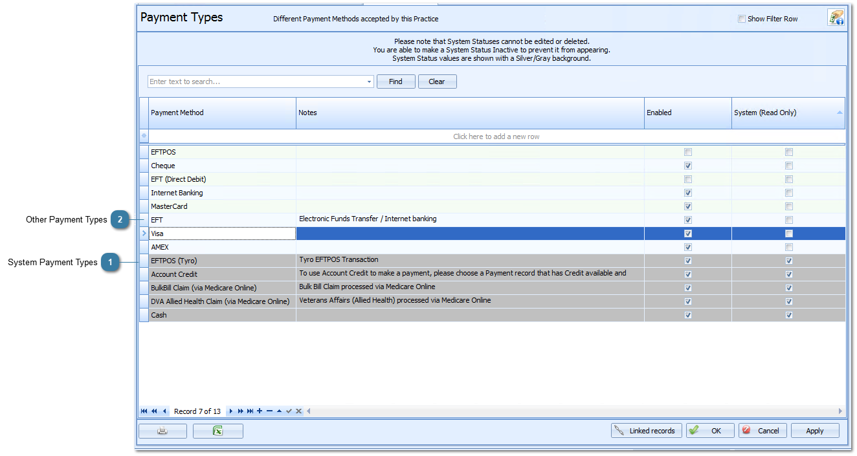Enable the EFTPOS payment method checkbox
The image size is (857, 456).
(688, 152)
